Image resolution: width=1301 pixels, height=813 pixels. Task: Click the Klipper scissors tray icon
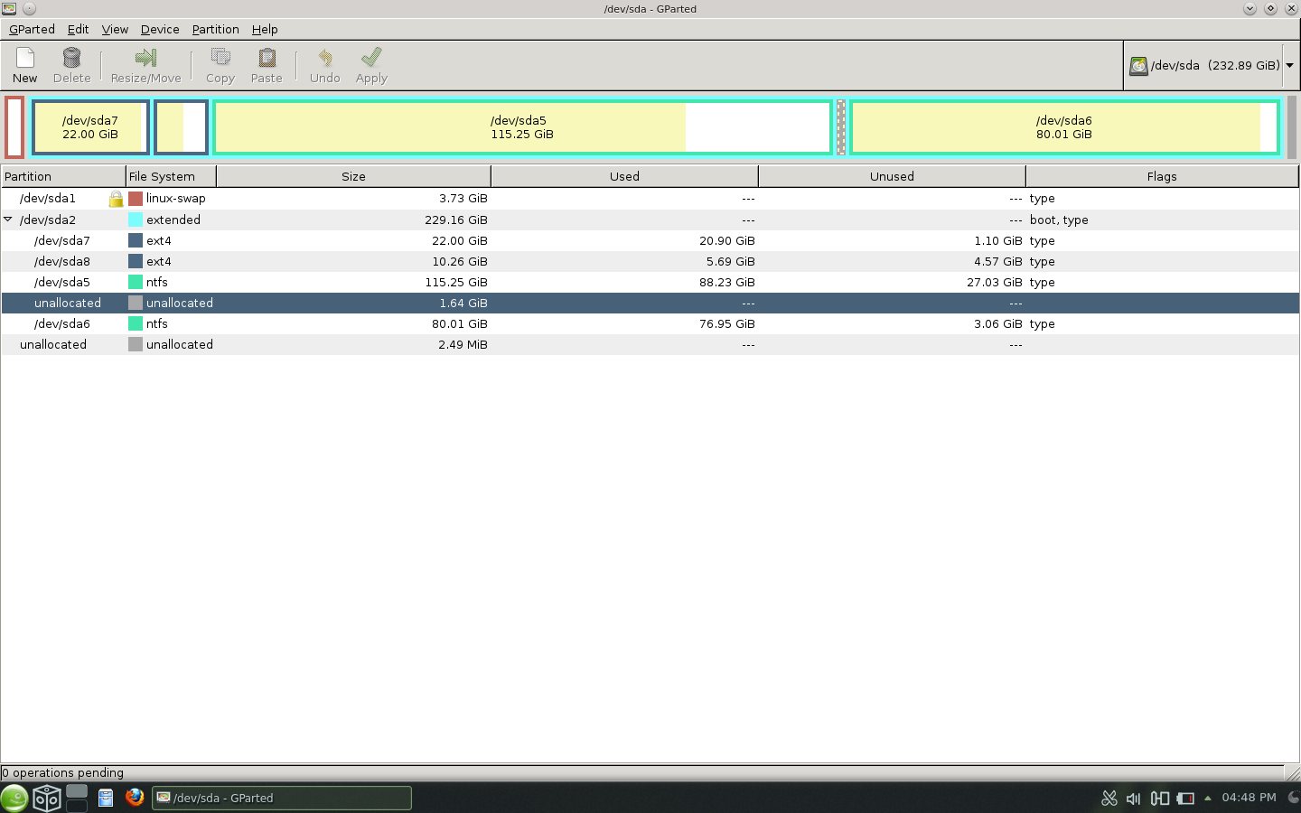1109,798
